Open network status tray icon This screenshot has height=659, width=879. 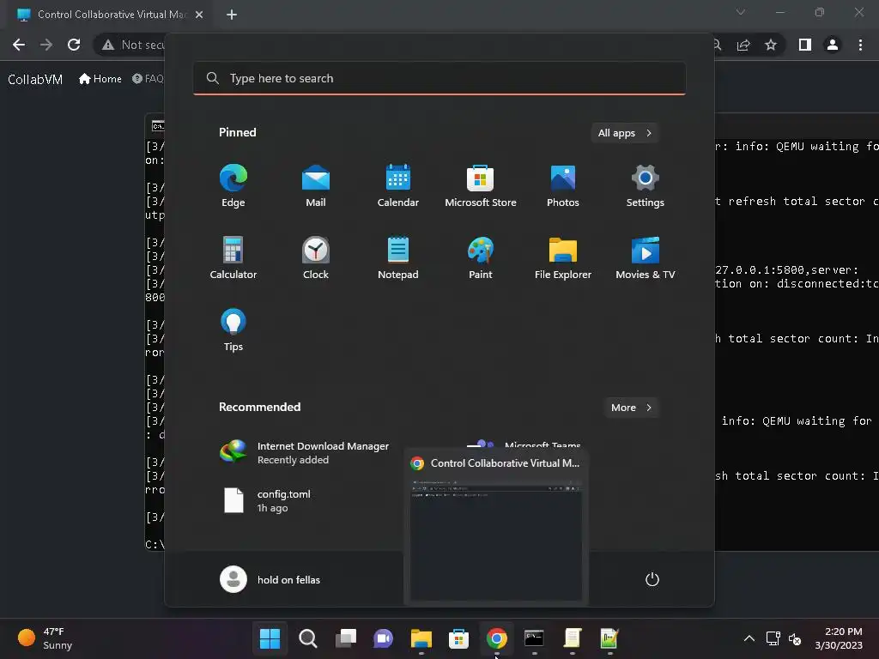773,638
